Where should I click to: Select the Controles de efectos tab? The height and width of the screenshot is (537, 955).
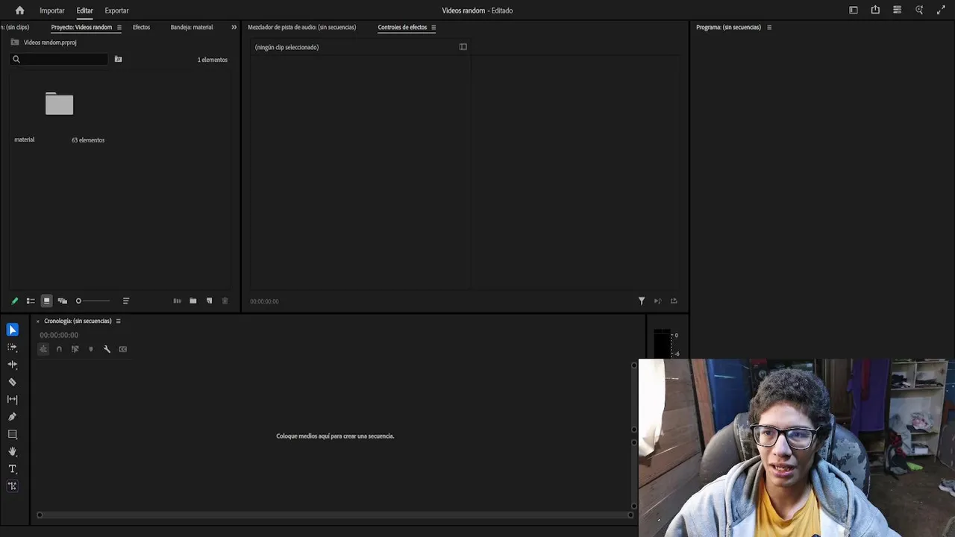tap(402, 28)
